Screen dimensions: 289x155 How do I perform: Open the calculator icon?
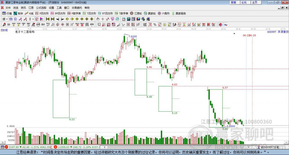pos(128,19)
